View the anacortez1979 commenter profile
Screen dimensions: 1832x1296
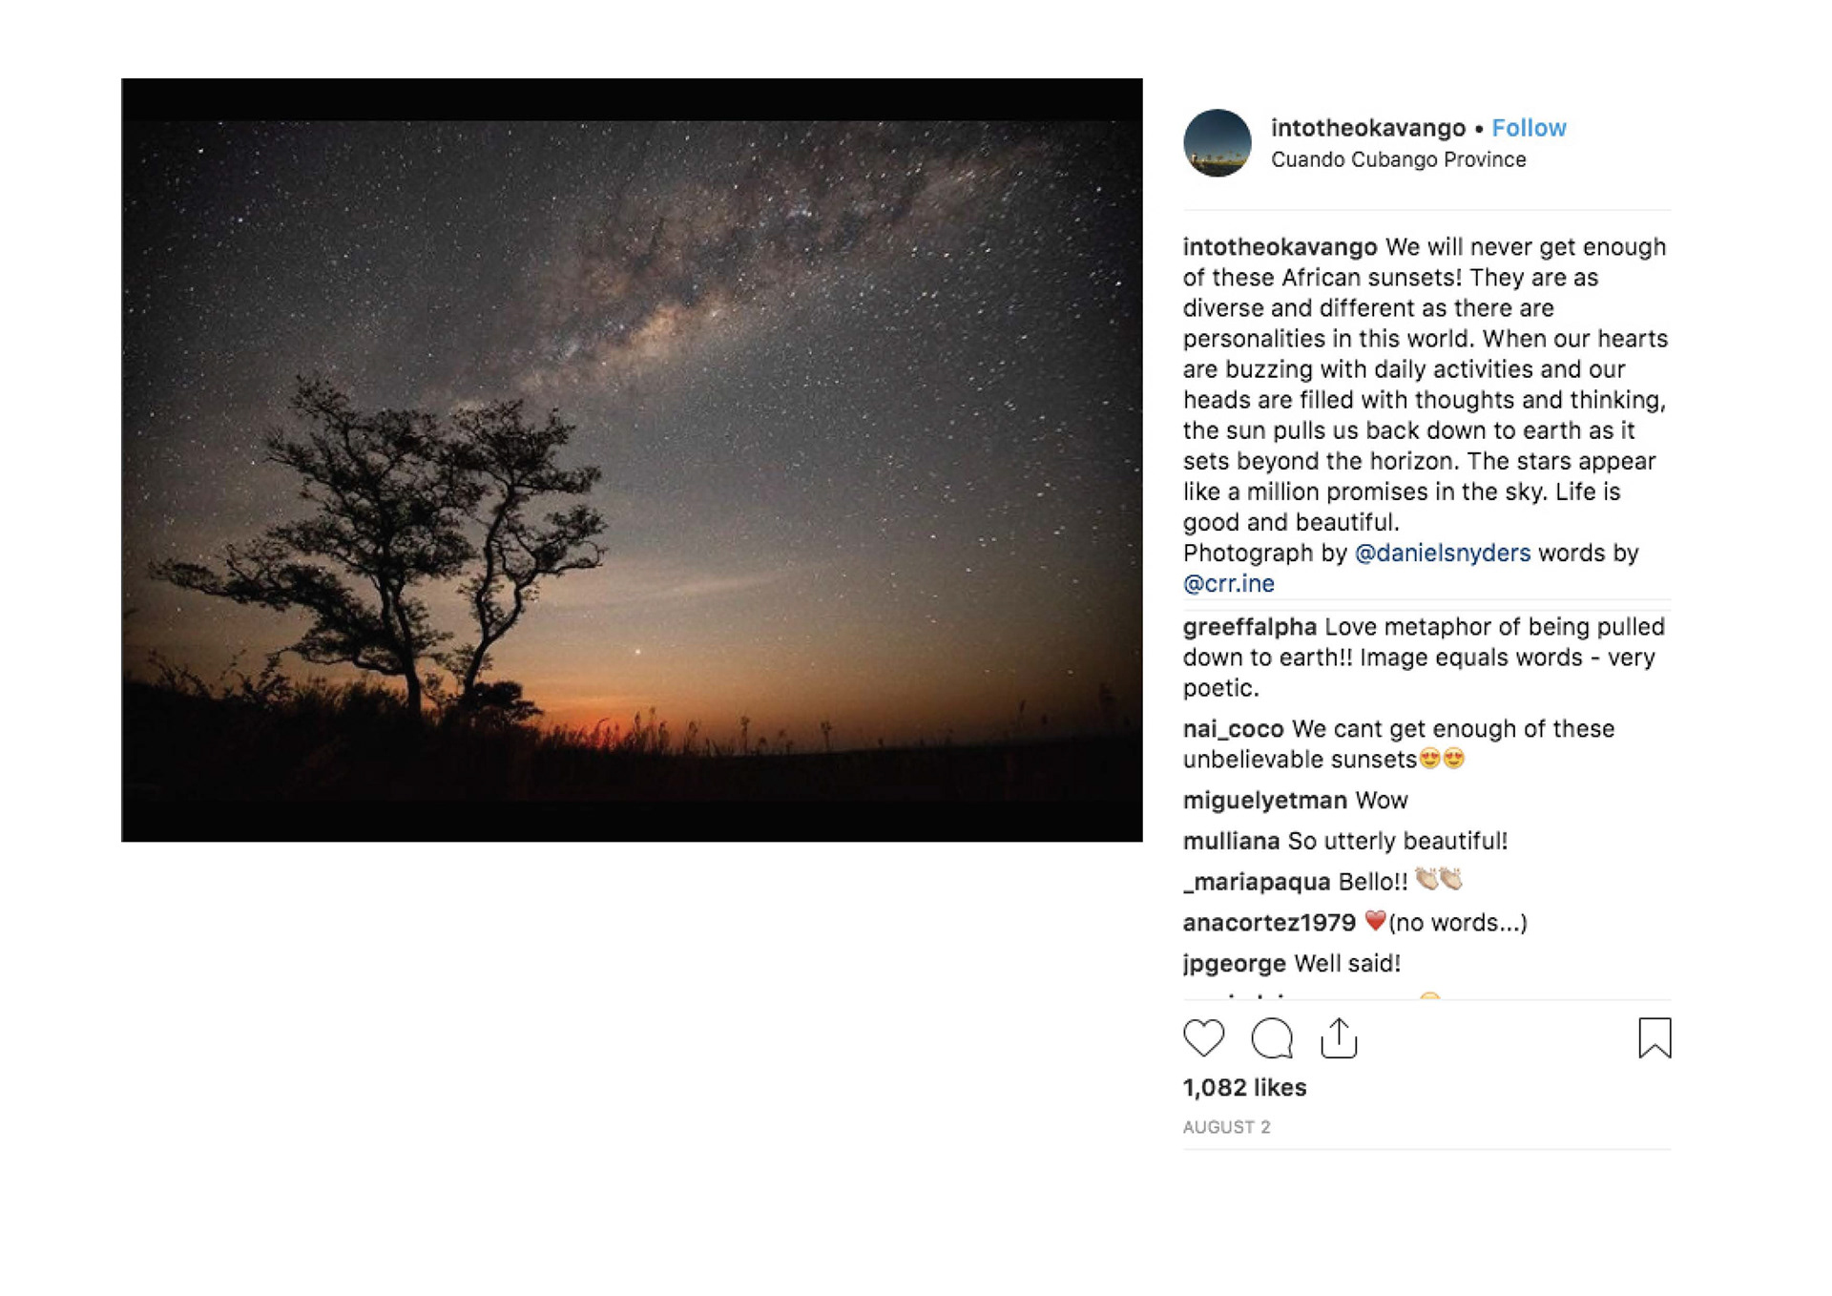(x=1269, y=923)
